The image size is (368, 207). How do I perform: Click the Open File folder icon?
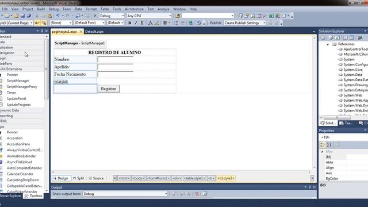[x=16, y=16]
